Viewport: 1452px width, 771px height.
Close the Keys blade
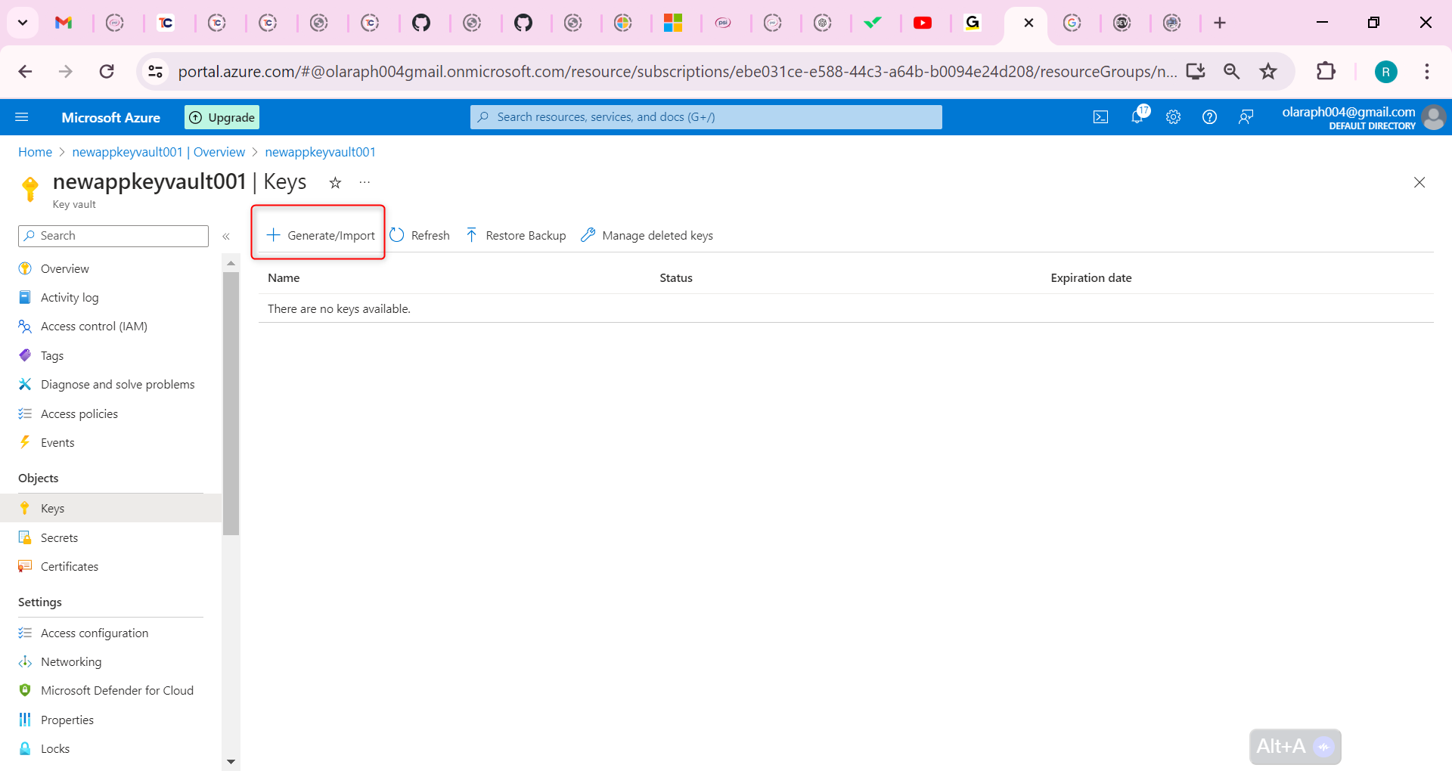(x=1419, y=182)
